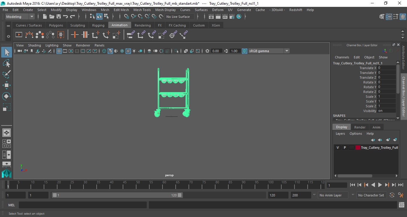Screen dimensions: 407x217
Task: Go to end of playback range
Action: pyautogui.click(x=400, y=185)
